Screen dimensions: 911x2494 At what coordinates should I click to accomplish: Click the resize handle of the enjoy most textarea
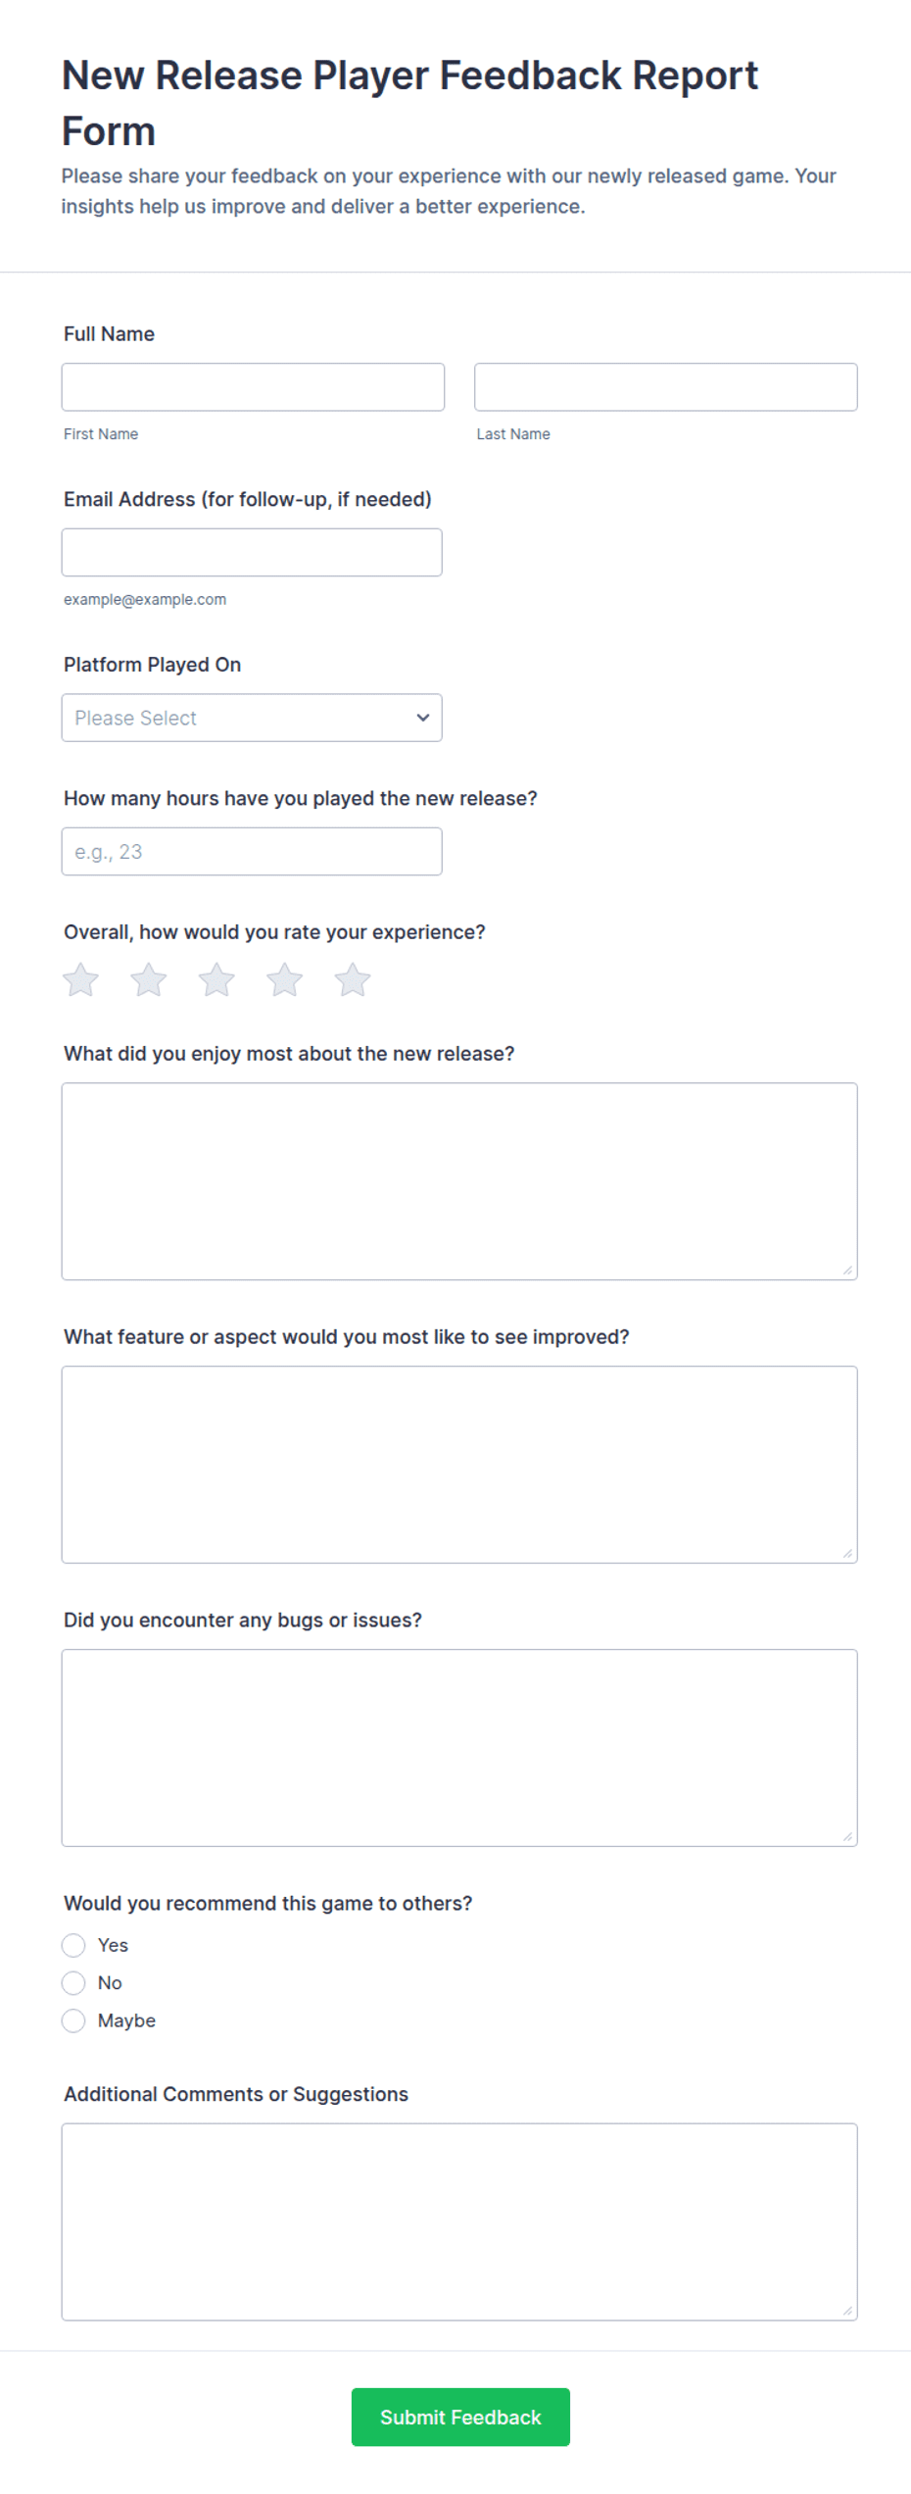(x=847, y=1270)
